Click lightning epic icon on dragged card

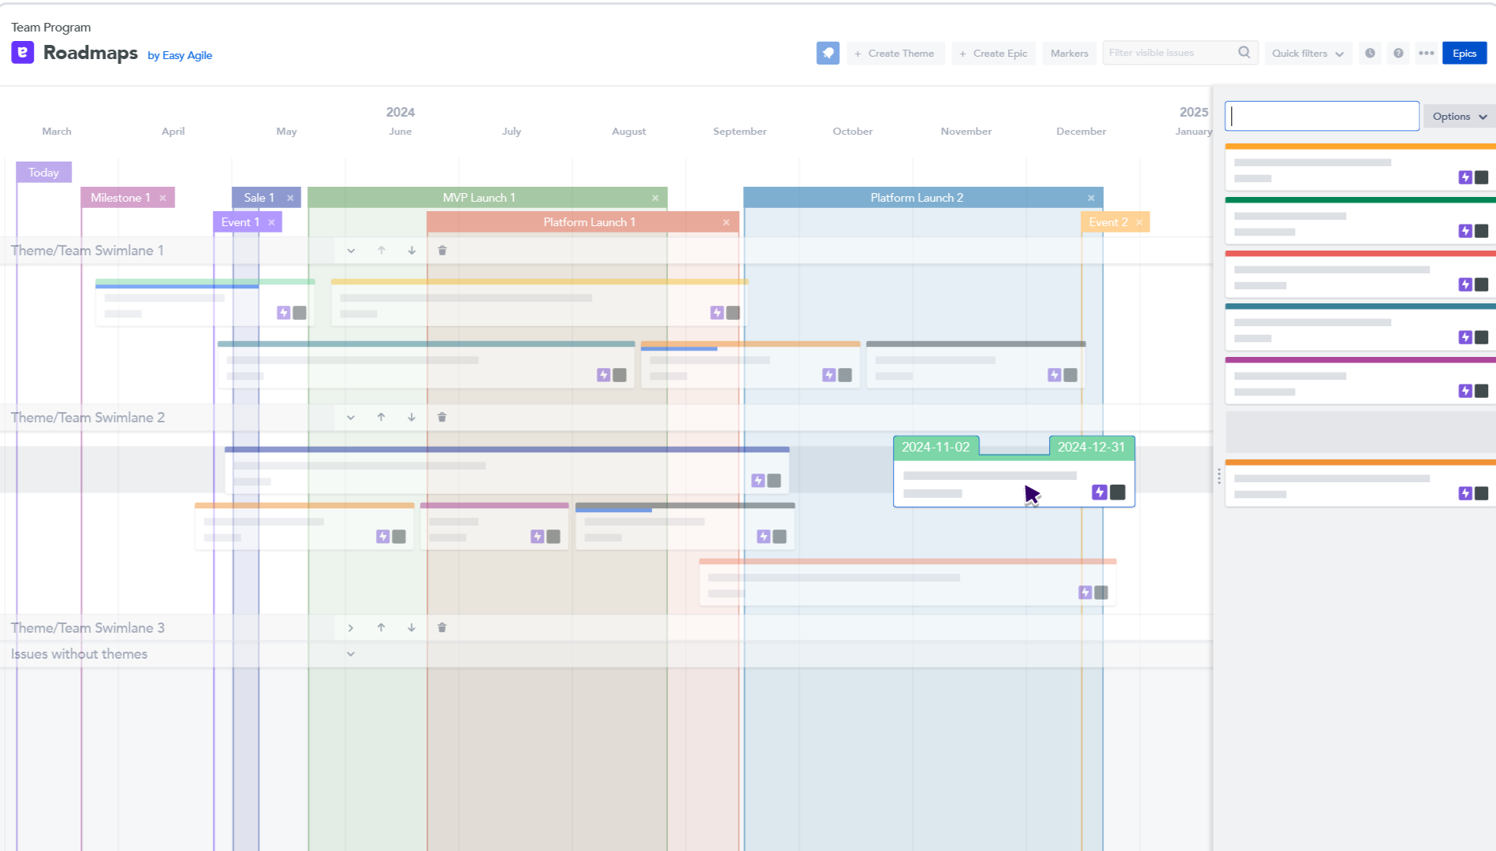tap(1099, 492)
